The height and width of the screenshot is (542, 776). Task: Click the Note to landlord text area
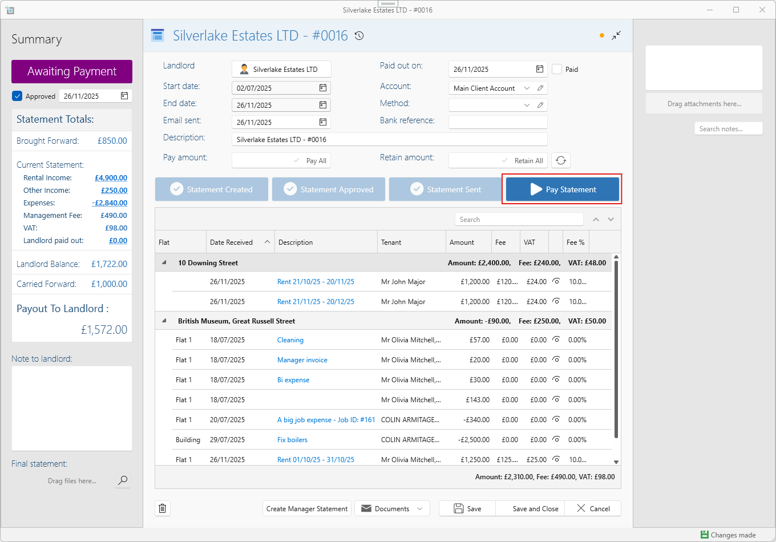[x=72, y=408]
